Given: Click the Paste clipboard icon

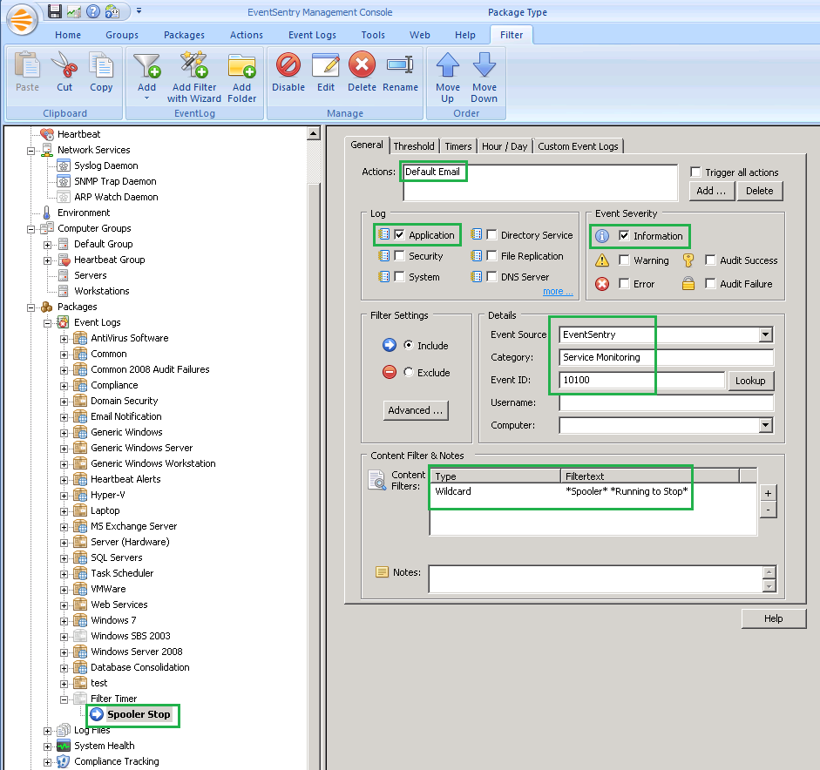Looking at the screenshot, I should pos(27,71).
